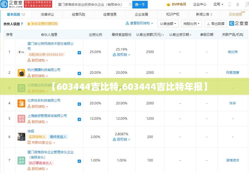Click the 实际控制人 tag
Viewport: 249px width, 173px height.
click(x=37, y=137)
